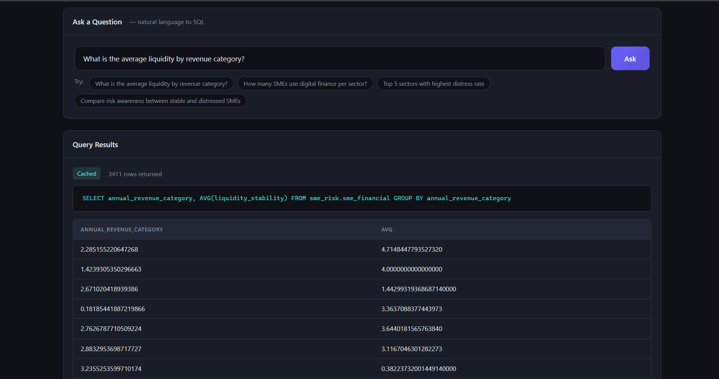Select the category cell 2.671020418939386

pyautogui.click(x=109, y=289)
